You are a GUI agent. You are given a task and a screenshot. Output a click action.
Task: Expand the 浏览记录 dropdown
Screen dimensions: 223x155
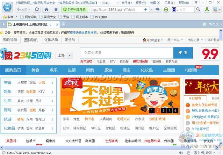pos(202,40)
